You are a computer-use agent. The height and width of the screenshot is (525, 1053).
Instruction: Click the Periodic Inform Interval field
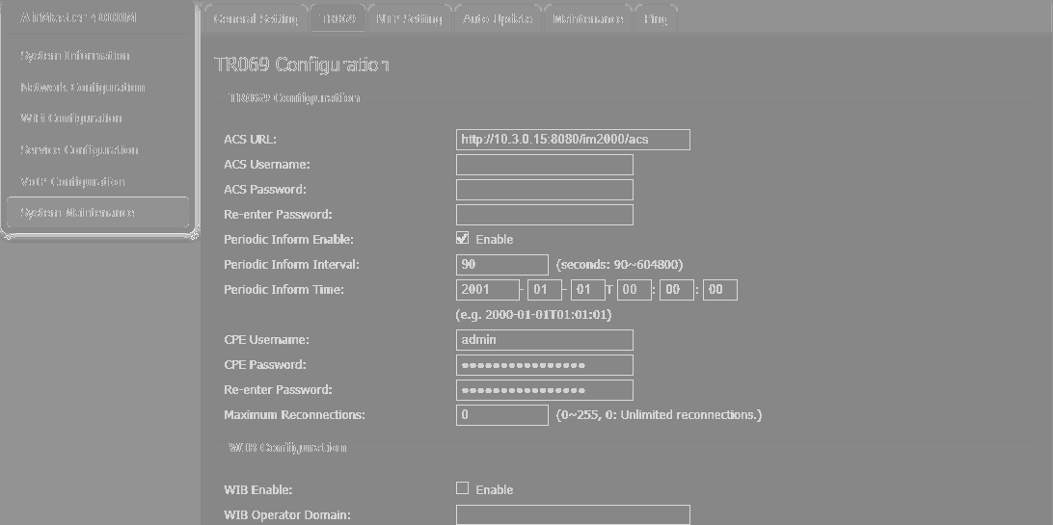[502, 265]
